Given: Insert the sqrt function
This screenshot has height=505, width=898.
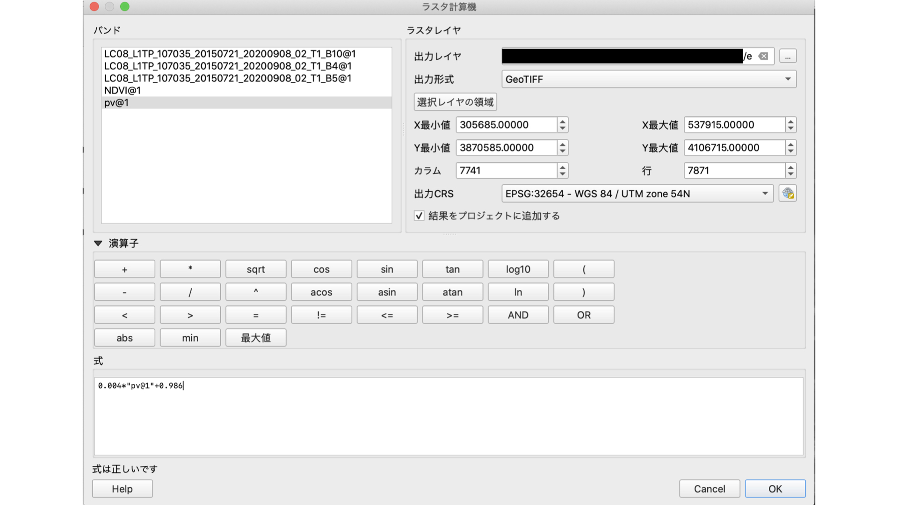Looking at the screenshot, I should tap(256, 269).
